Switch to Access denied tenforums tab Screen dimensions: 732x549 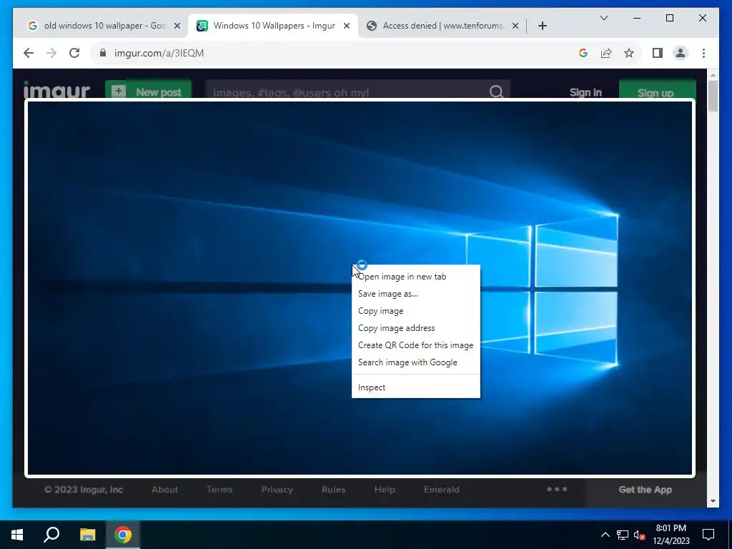[442, 26]
